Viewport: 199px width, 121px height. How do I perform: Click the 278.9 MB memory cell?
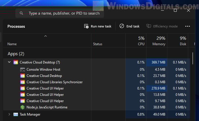pyautogui.click(x=157, y=88)
